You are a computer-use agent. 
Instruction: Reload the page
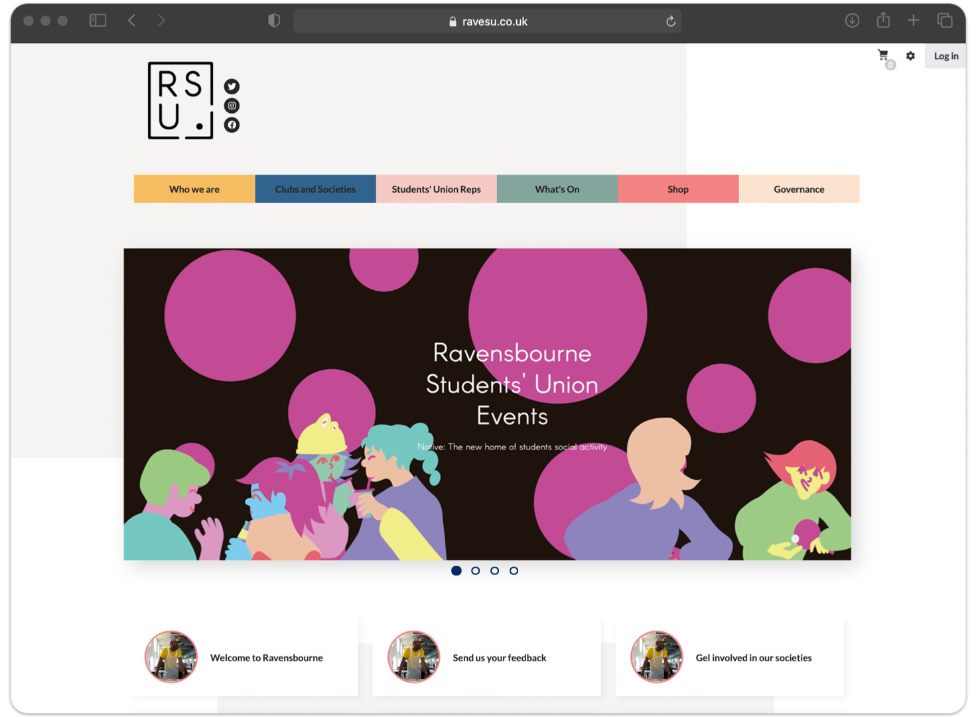click(671, 21)
